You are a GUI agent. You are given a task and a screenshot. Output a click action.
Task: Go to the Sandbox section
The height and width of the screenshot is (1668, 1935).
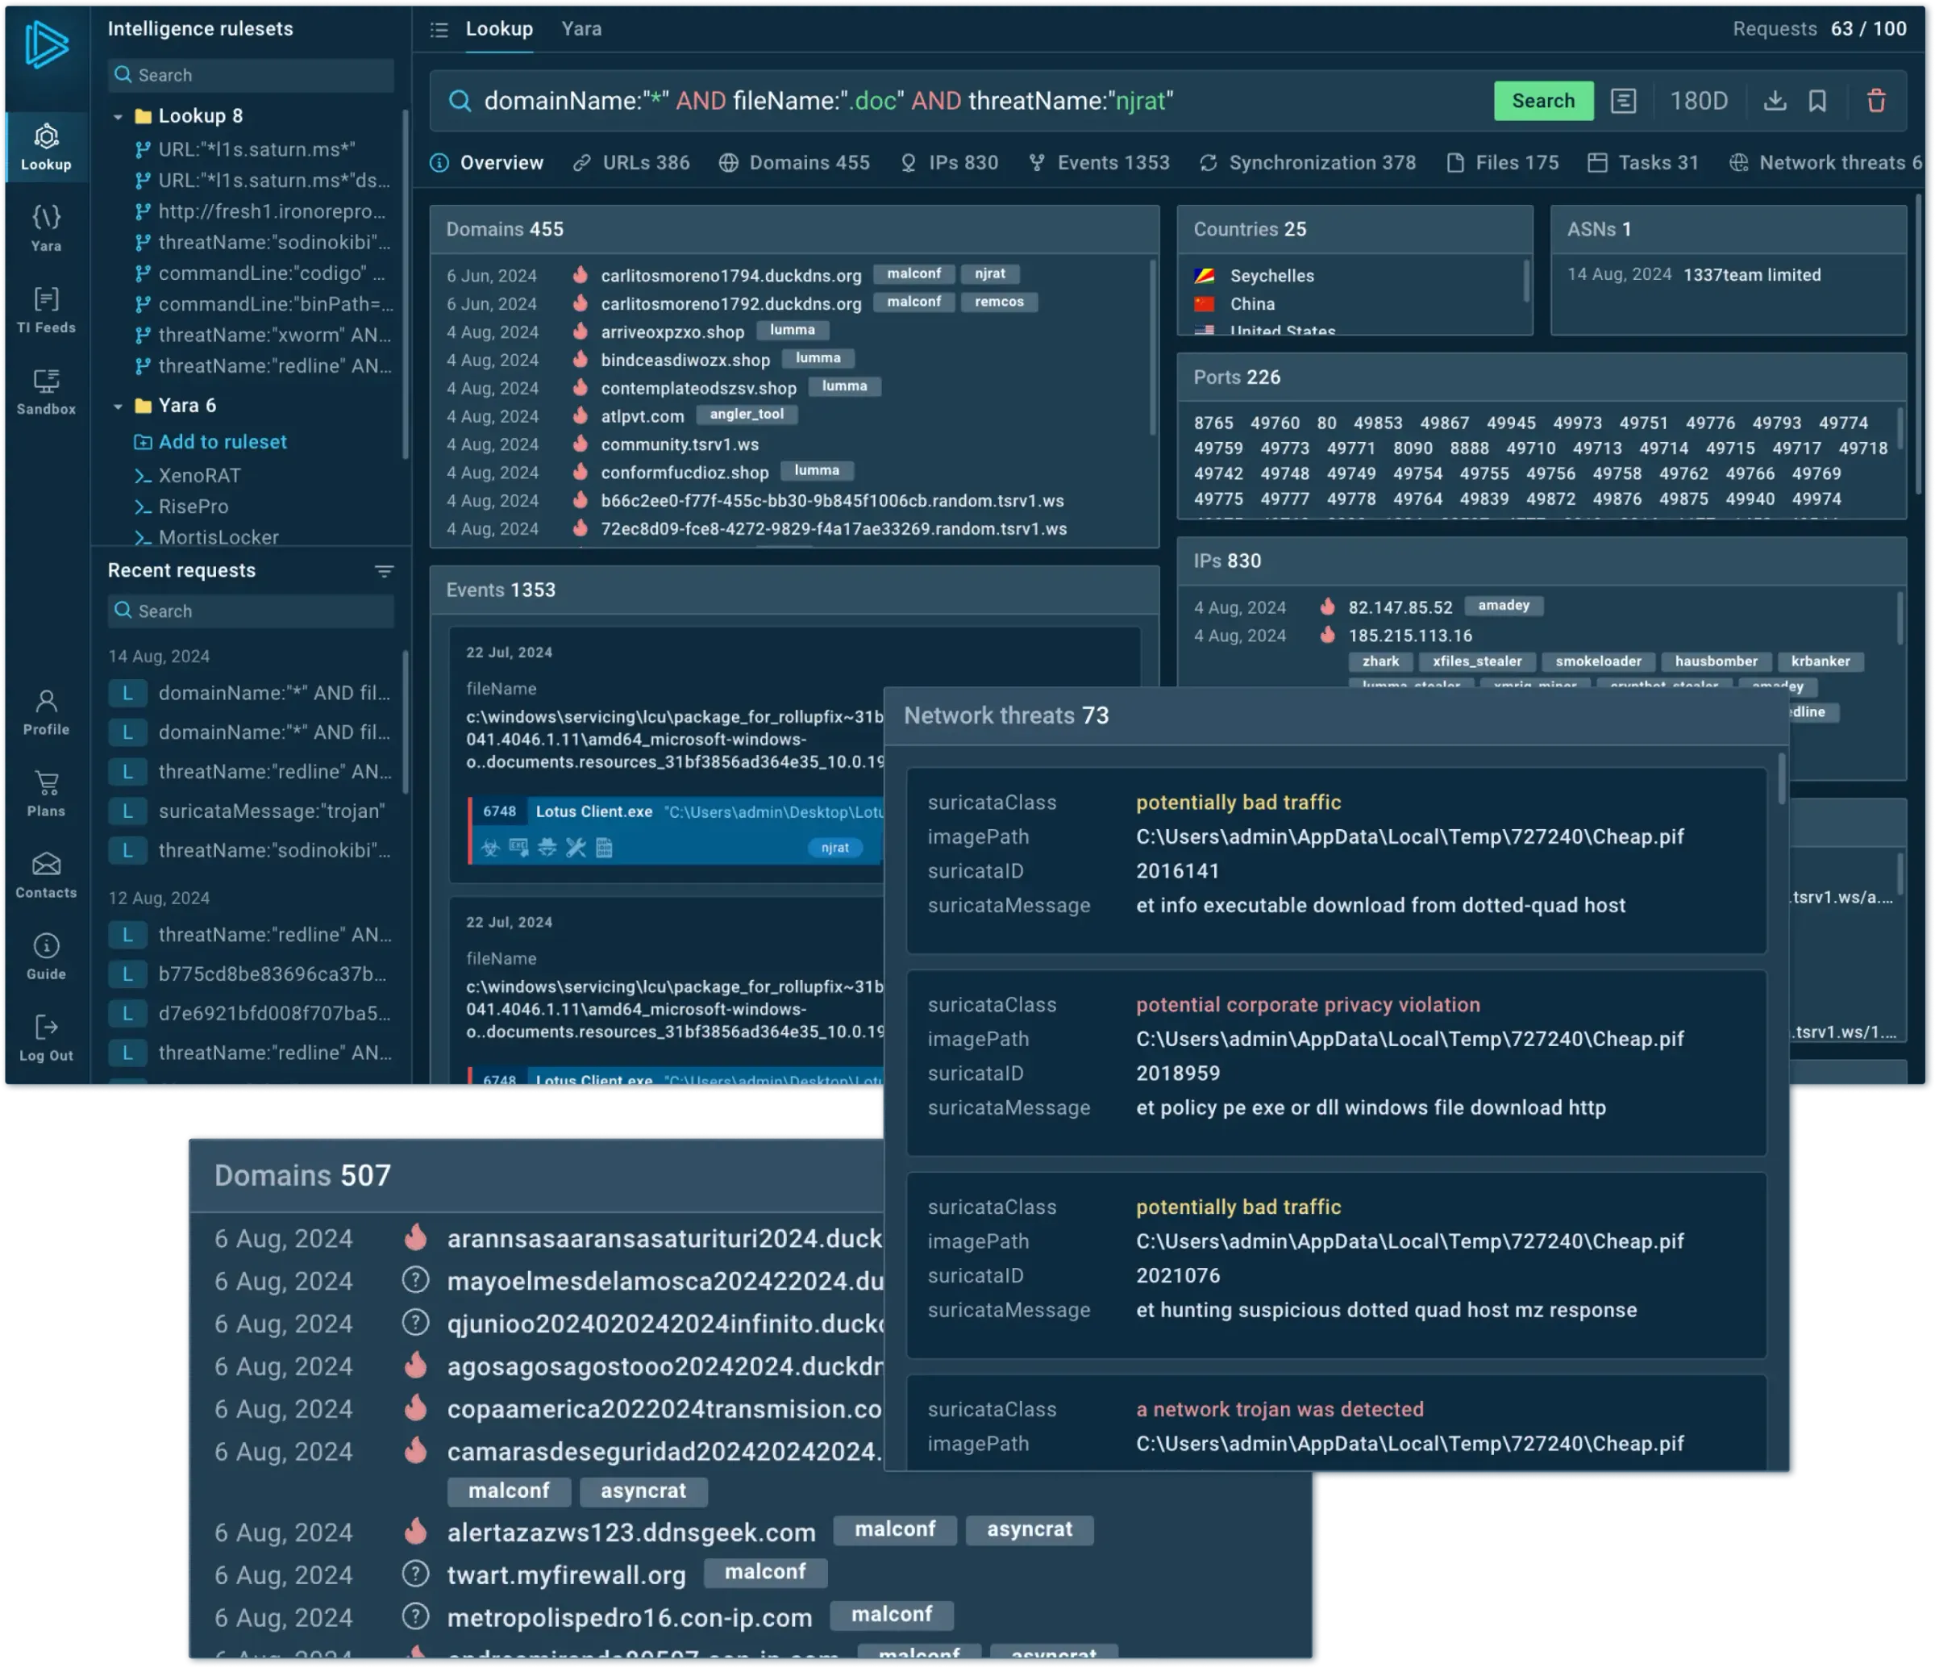tap(46, 390)
